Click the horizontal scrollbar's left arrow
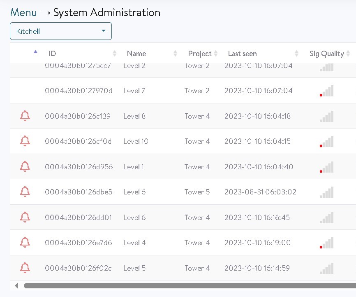 pos(16,285)
